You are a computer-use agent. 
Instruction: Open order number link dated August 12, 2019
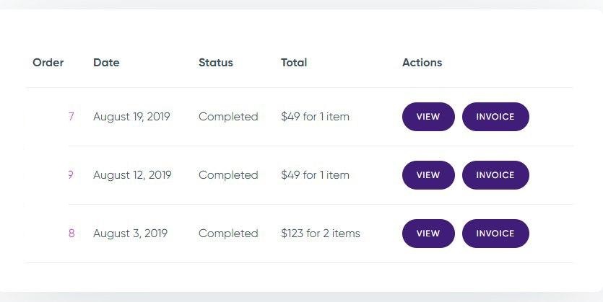pyautogui.click(x=71, y=175)
